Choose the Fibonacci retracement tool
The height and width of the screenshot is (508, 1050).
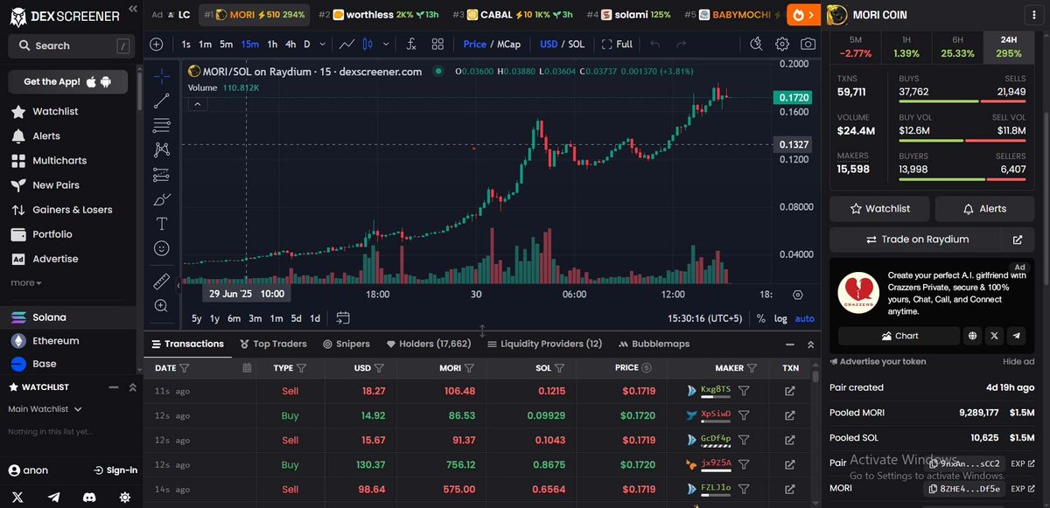tap(162, 125)
